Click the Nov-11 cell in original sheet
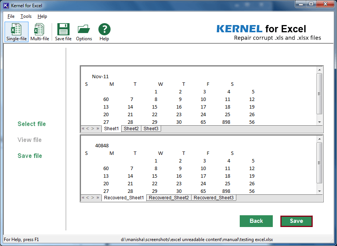337x246 pixels. click(x=100, y=76)
